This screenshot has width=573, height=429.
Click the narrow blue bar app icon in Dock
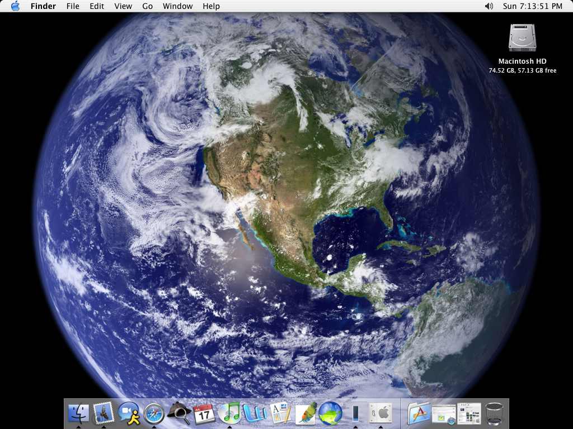pyautogui.click(x=355, y=414)
